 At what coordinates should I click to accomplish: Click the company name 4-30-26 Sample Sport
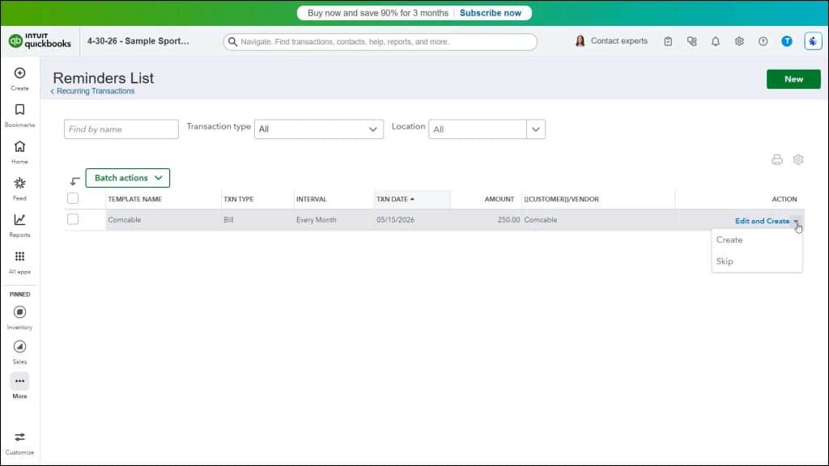[138, 41]
